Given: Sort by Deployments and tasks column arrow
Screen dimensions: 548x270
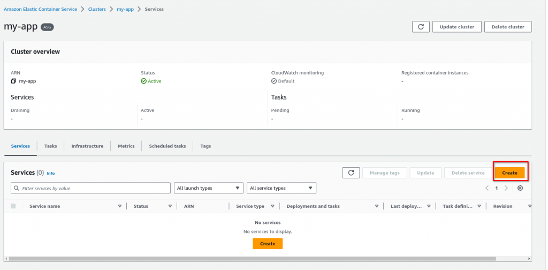Looking at the screenshot, I should point(377,206).
